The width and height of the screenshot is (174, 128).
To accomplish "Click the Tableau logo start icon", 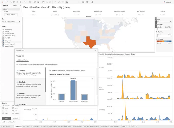I will (x=3, y=2).
